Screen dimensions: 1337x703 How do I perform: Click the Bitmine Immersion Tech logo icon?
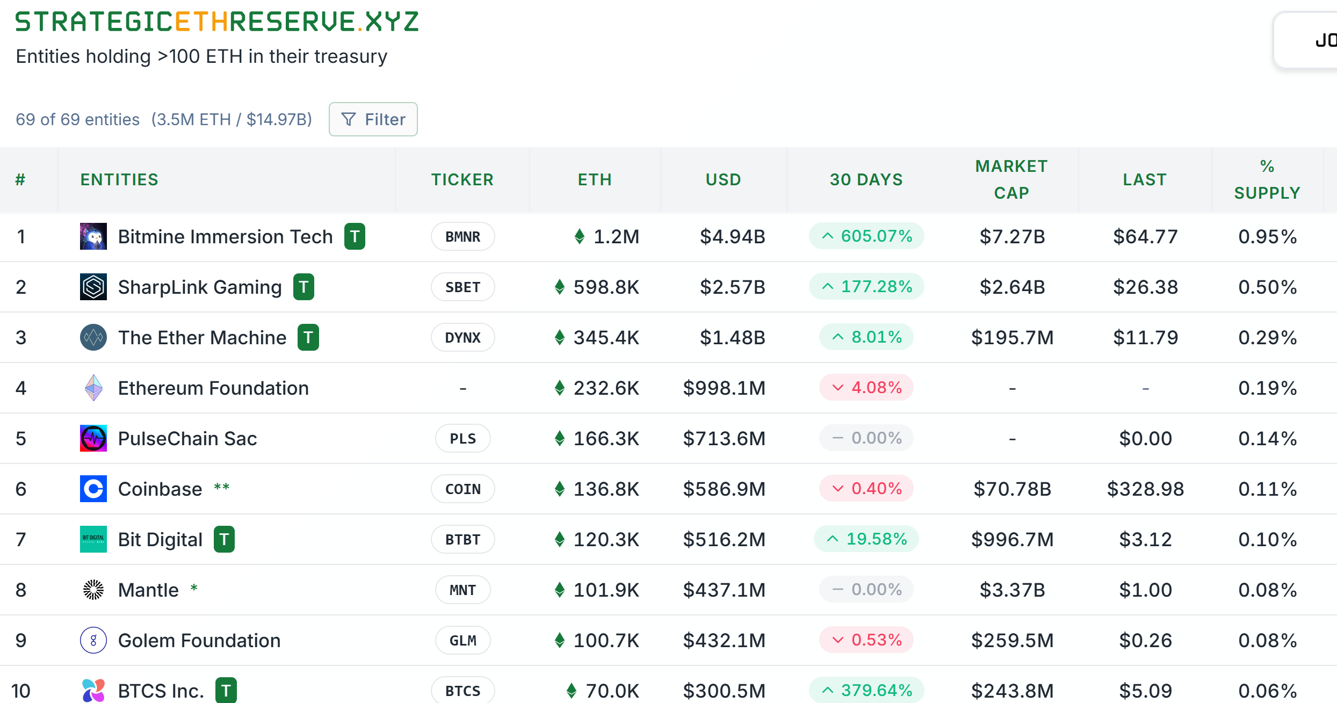coord(93,236)
